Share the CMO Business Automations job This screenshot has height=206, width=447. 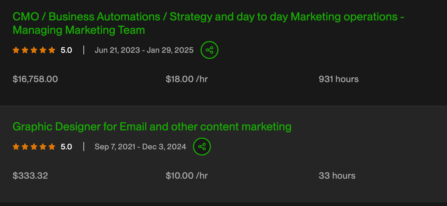[209, 50]
